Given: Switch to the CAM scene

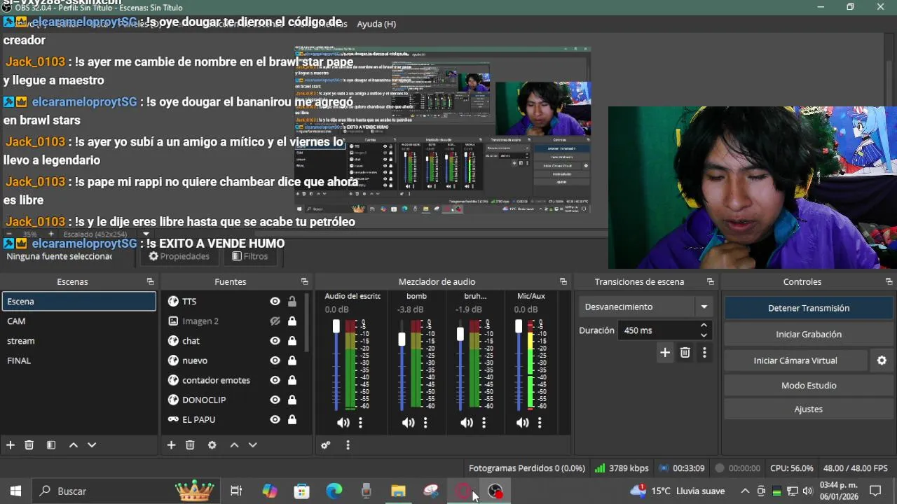Looking at the screenshot, I should point(78,321).
